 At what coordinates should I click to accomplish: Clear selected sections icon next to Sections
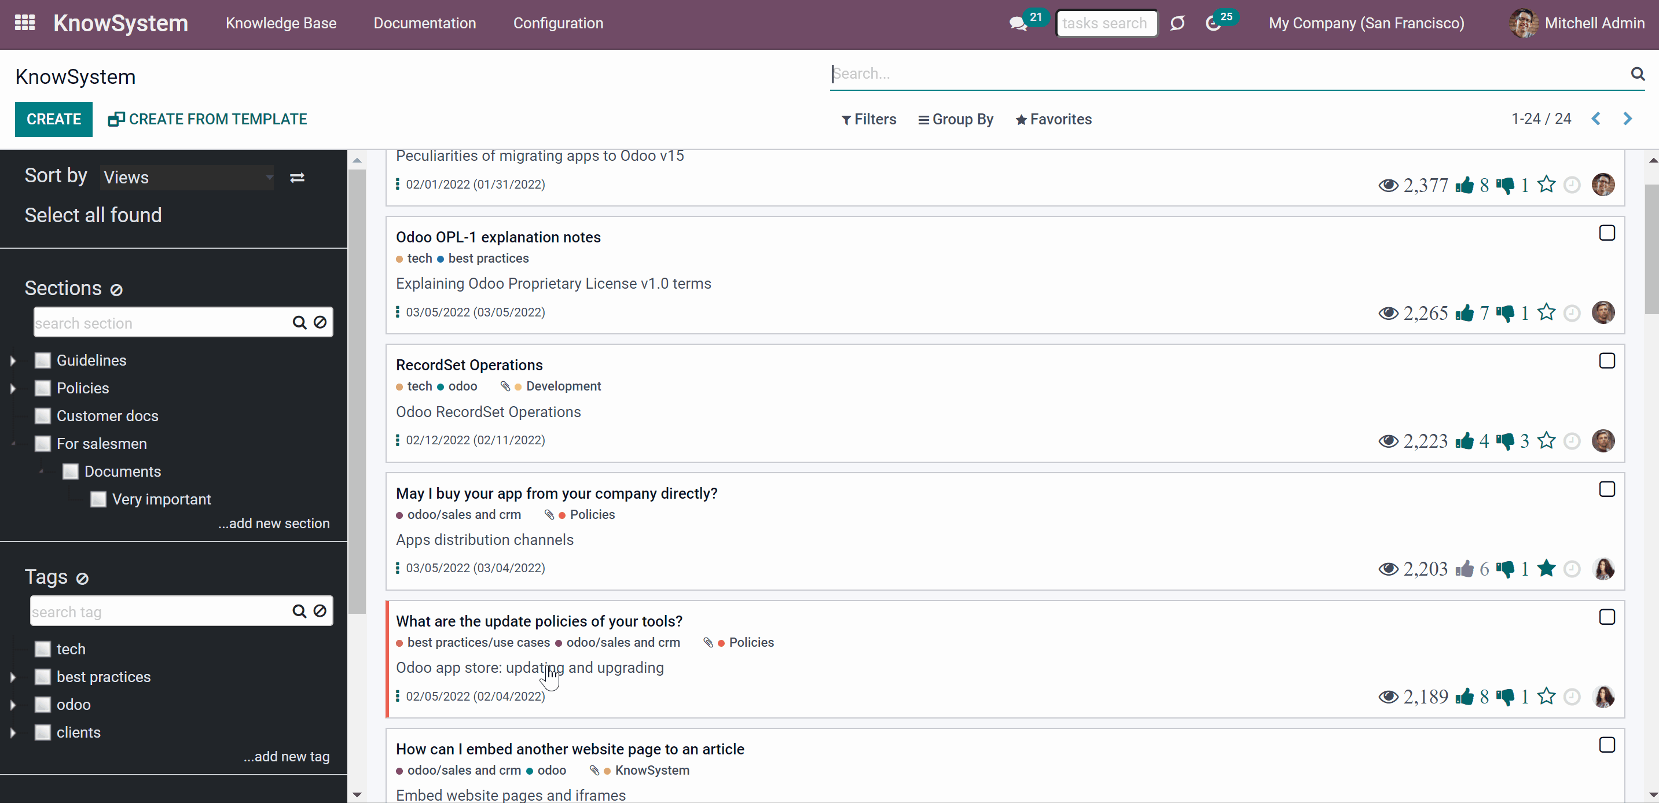pyautogui.click(x=116, y=290)
